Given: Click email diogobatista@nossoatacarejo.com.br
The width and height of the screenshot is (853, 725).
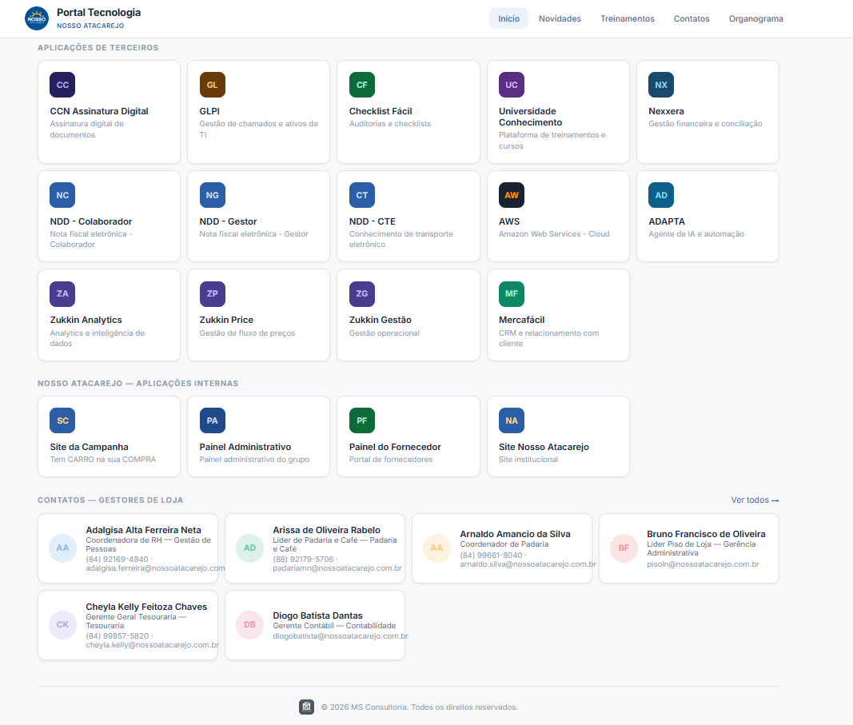Looking at the screenshot, I should (340, 635).
